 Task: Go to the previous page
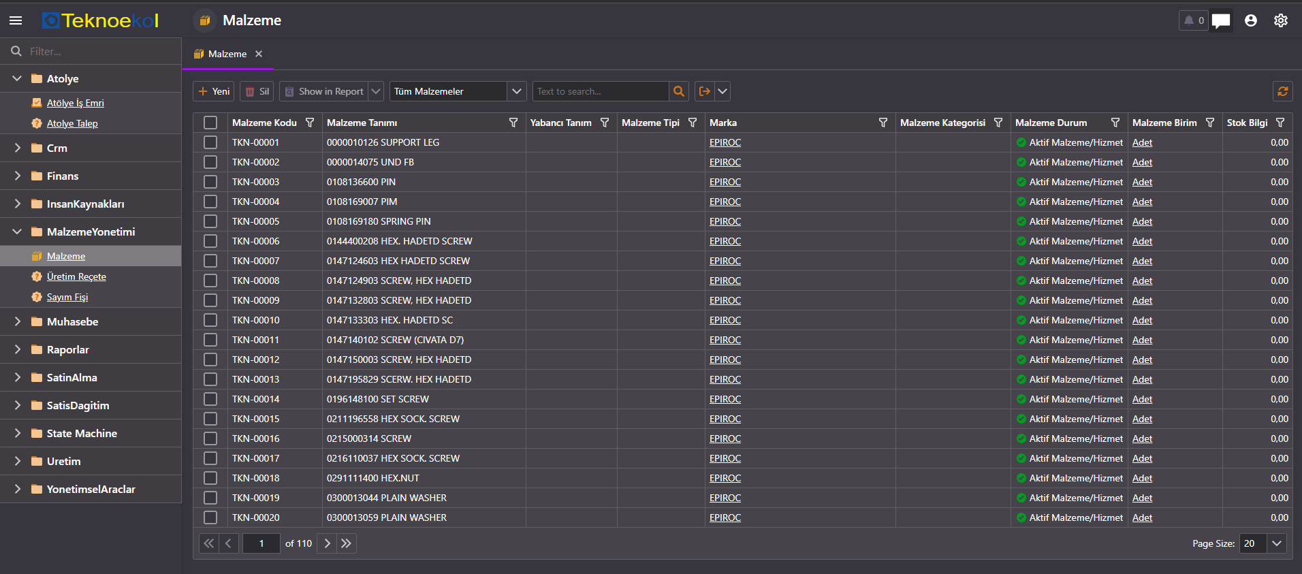[228, 543]
